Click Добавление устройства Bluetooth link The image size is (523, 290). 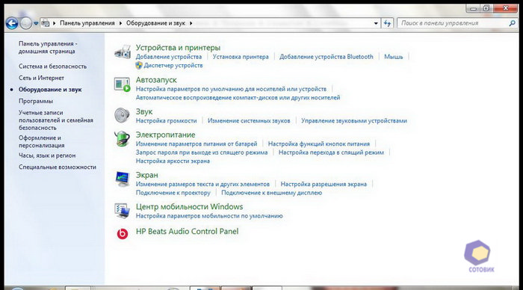tap(327, 57)
